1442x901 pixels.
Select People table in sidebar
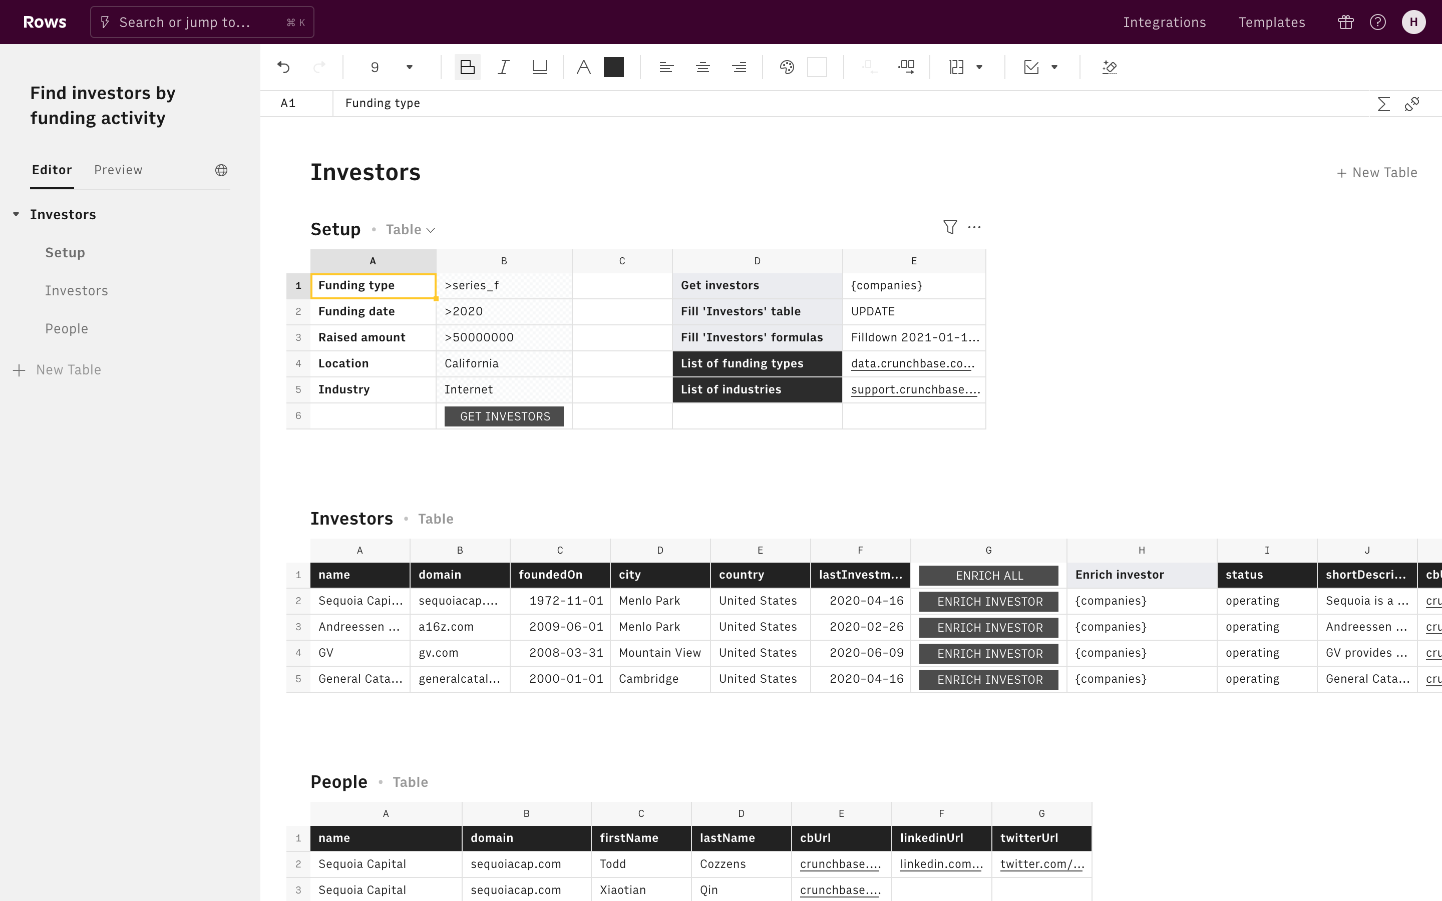pos(67,329)
